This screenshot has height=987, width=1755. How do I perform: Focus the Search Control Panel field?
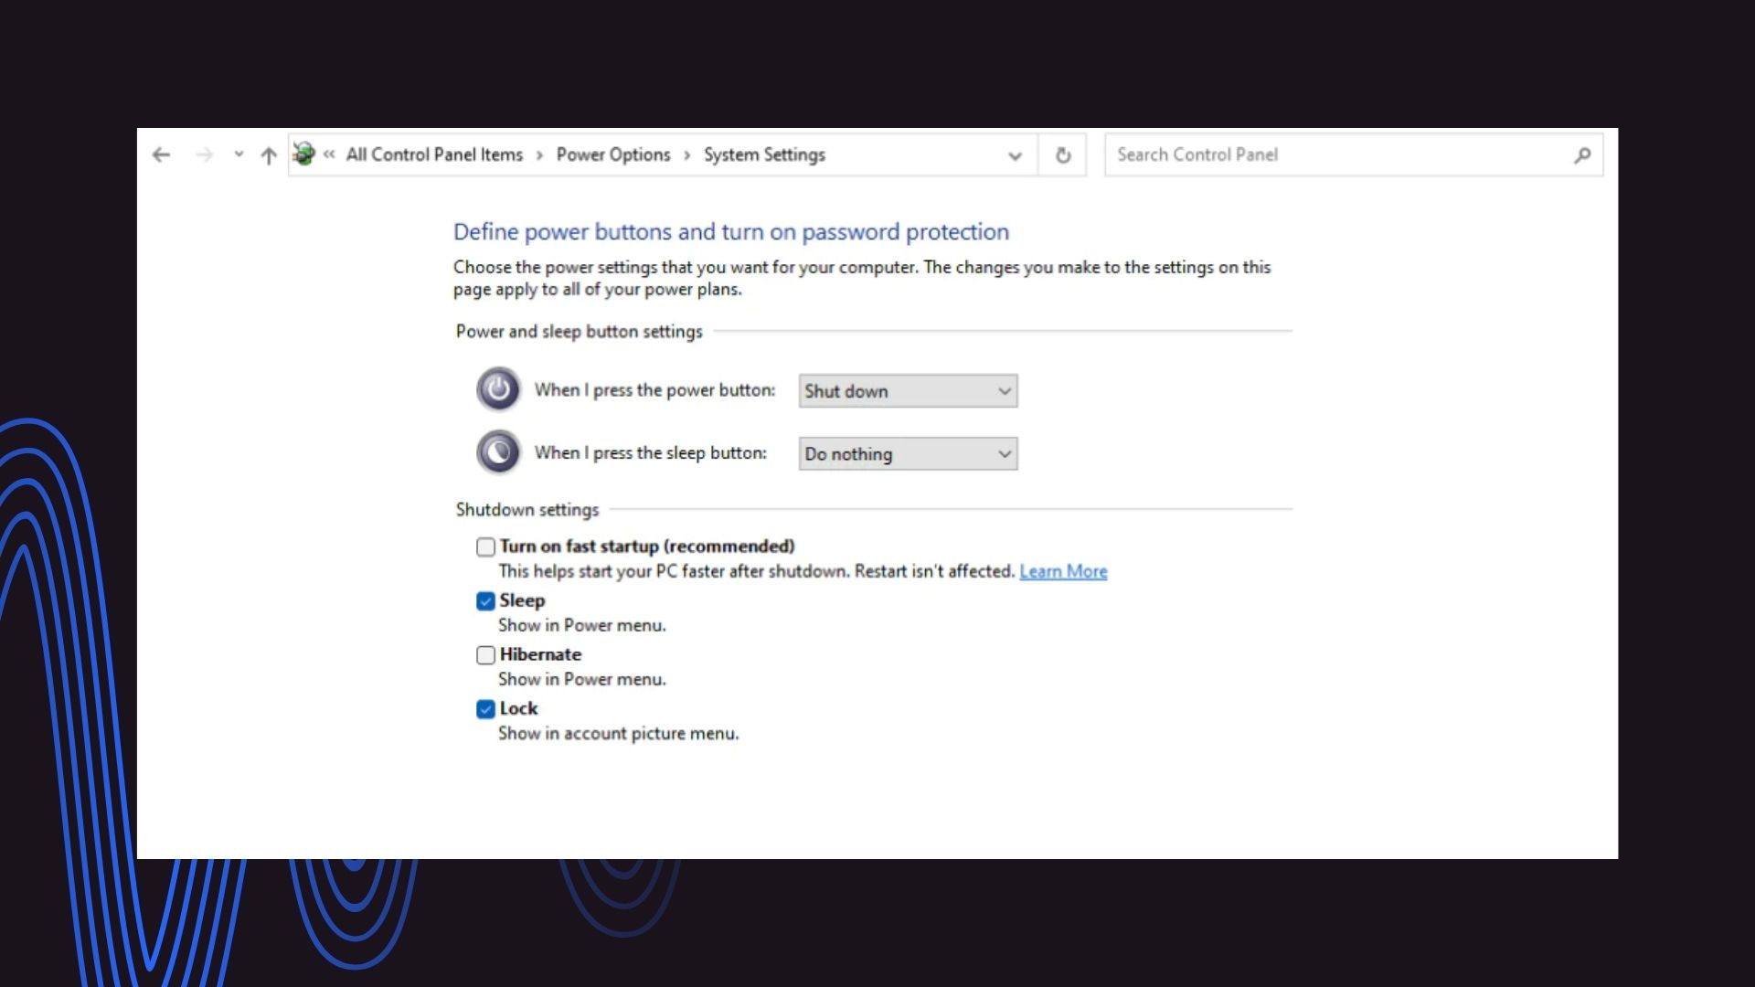click(1354, 154)
